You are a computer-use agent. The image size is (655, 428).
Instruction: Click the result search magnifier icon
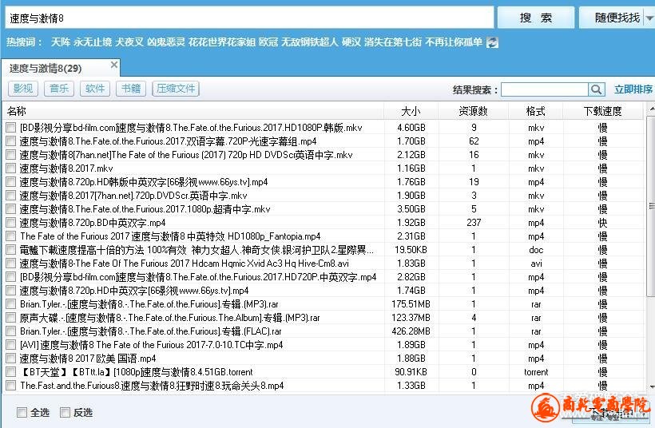596,89
